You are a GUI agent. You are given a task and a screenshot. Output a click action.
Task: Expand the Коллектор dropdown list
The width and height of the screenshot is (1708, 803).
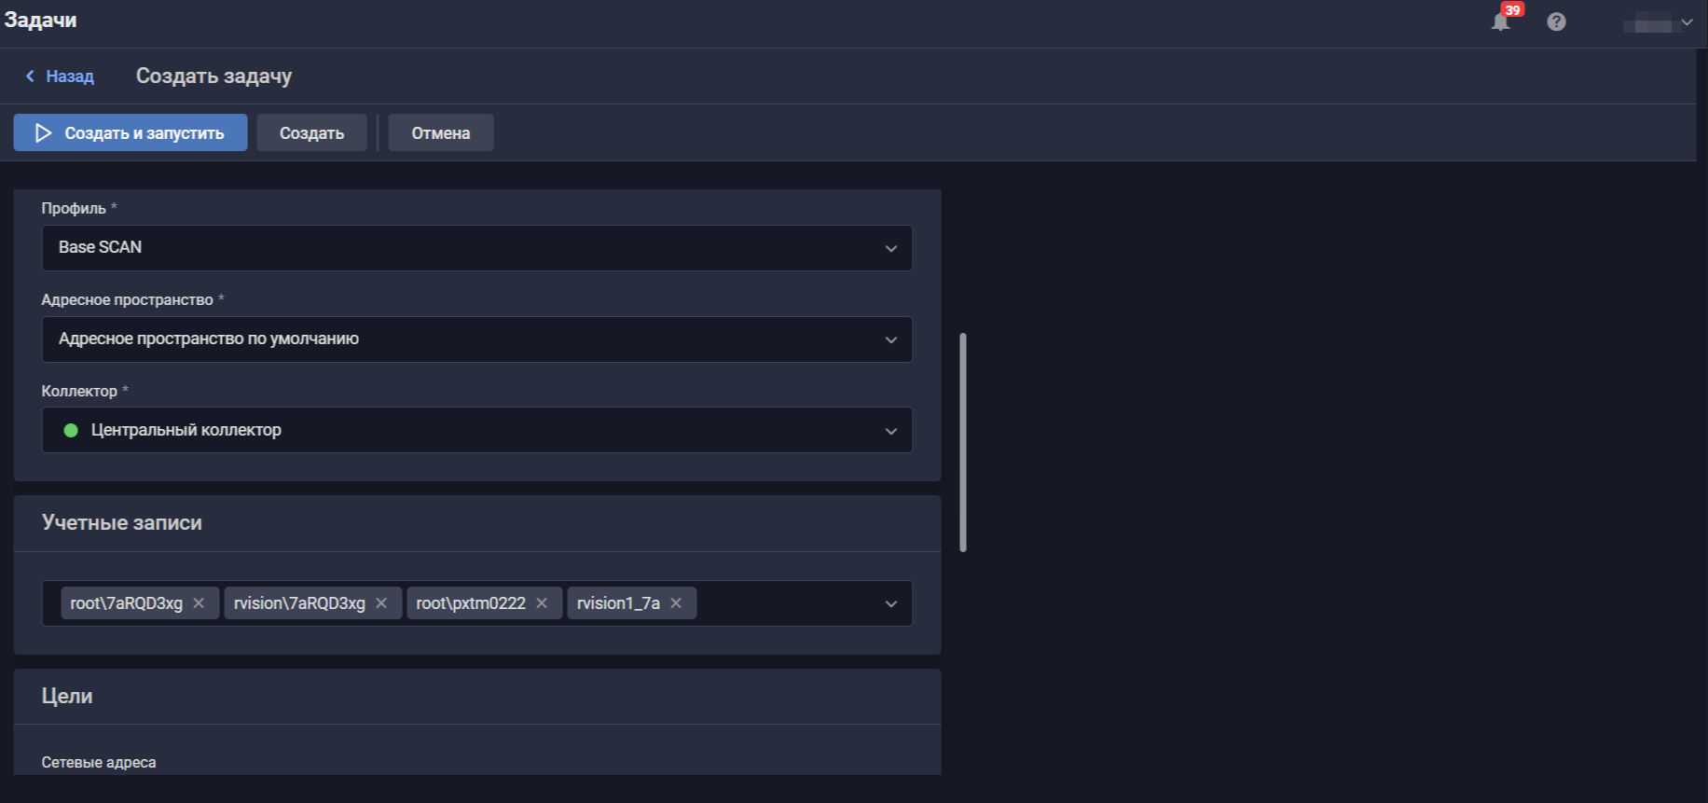[x=890, y=431]
